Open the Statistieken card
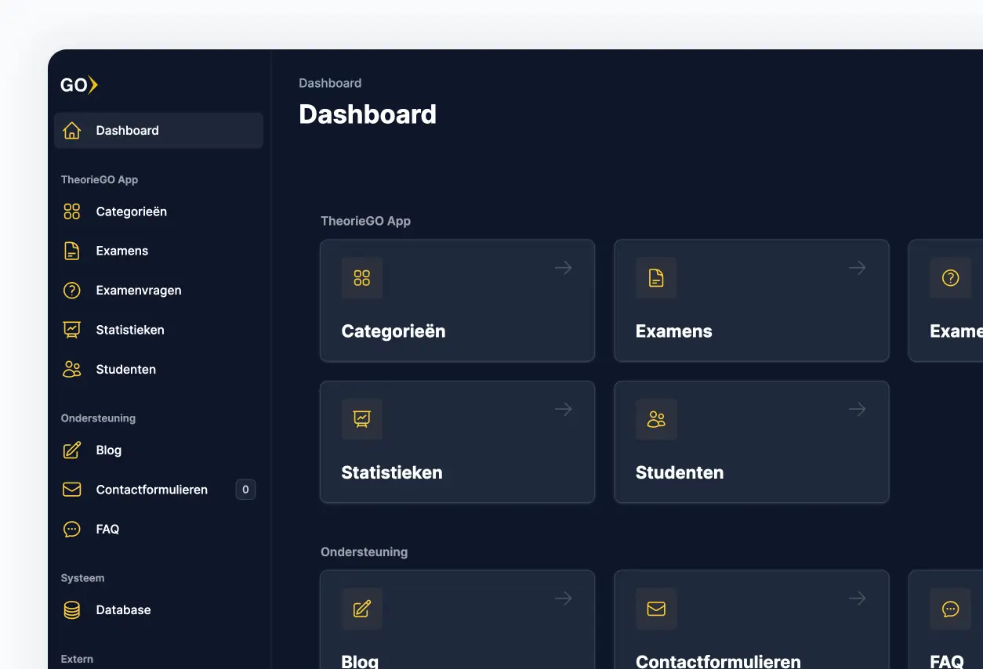The width and height of the screenshot is (983, 669). tap(457, 442)
